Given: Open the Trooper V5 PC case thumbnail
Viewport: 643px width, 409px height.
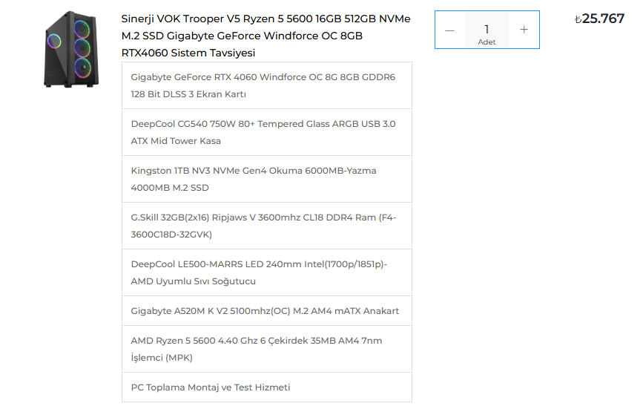Looking at the screenshot, I should point(71,49).
